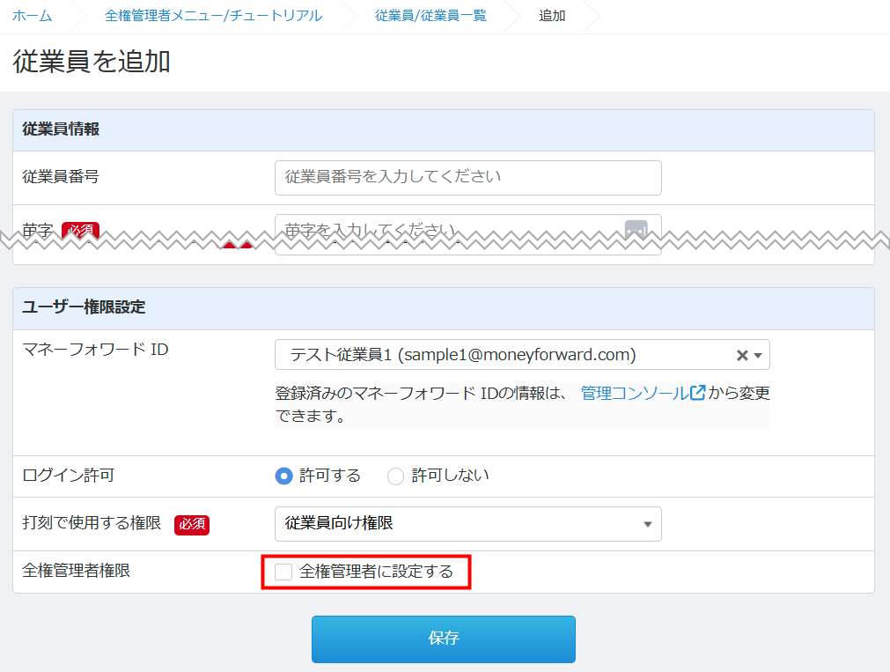Navigate to 従業員/従業員一覧 breadcrumb
The width and height of the screenshot is (890, 672).
(x=430, y=16)
